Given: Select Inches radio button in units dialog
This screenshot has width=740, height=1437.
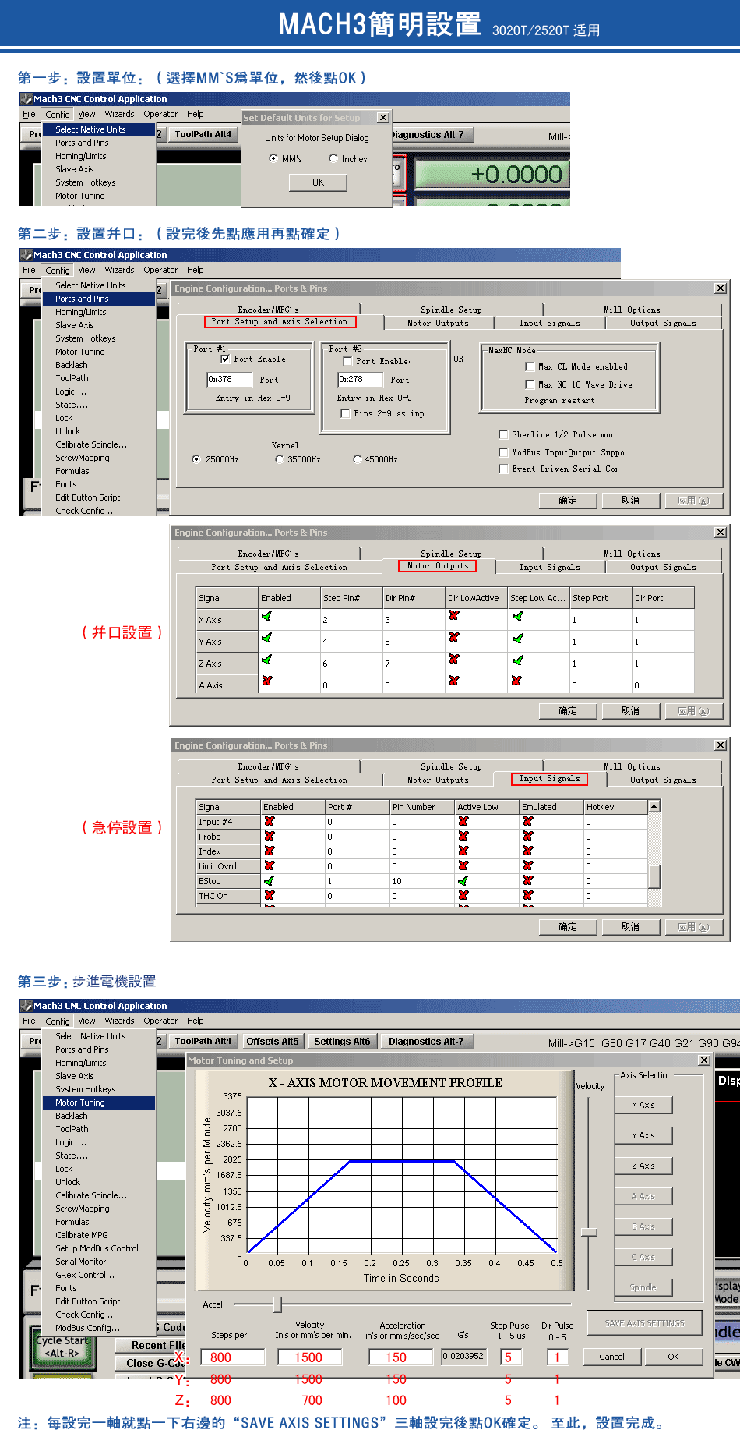Looking at the screenshot, I should (x=333, y=158).
